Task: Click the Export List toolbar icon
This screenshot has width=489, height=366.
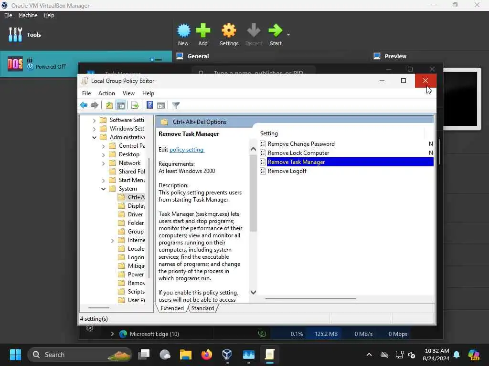Action: 135,105
